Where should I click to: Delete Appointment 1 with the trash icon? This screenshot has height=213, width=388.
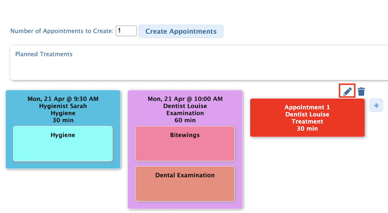[x=361, y=91]
